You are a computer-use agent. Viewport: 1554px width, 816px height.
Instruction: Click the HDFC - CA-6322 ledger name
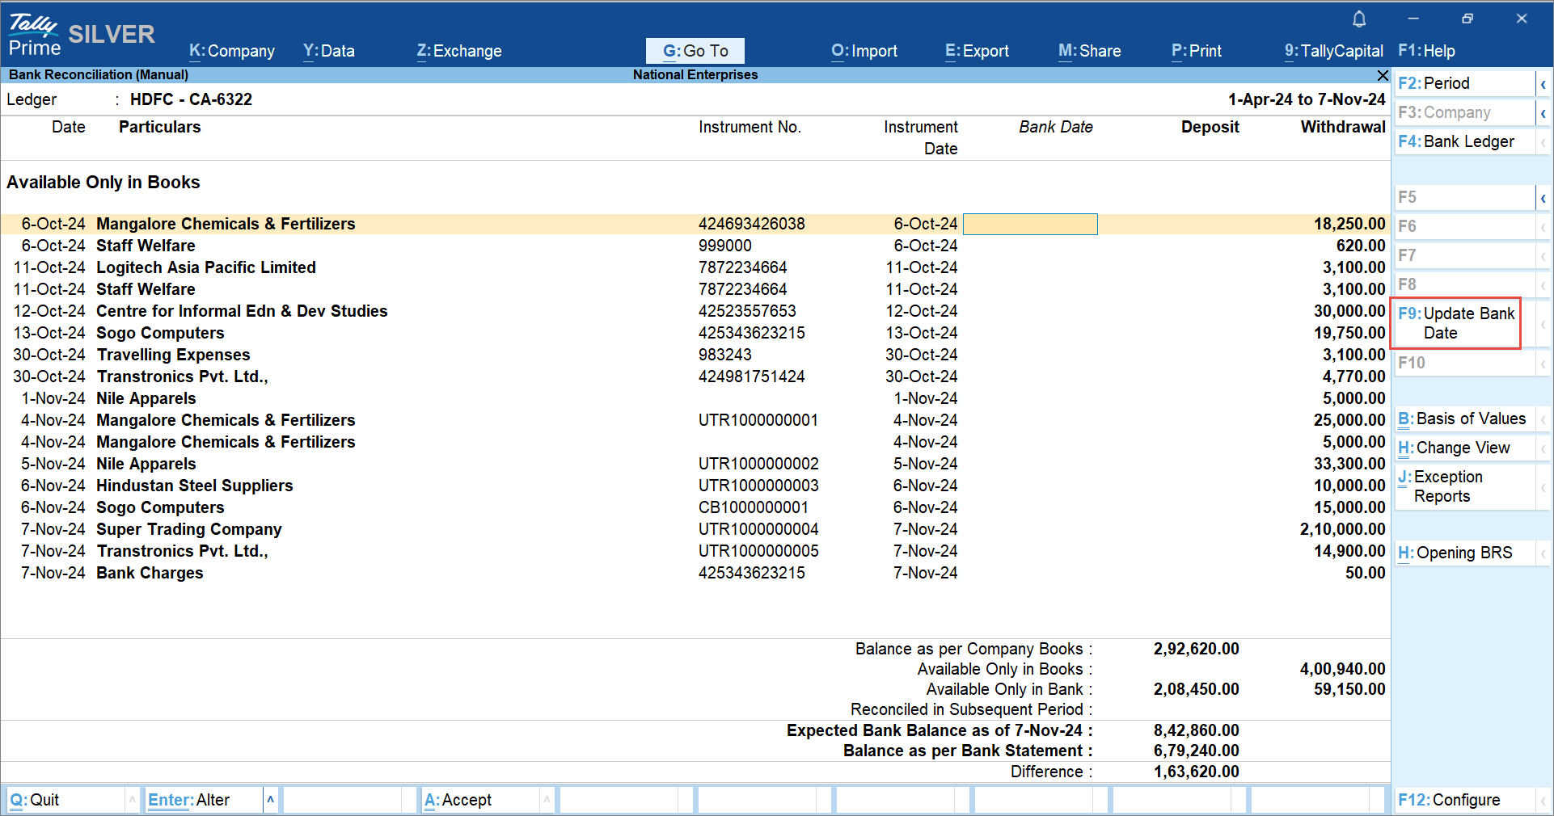click(191, 99)
